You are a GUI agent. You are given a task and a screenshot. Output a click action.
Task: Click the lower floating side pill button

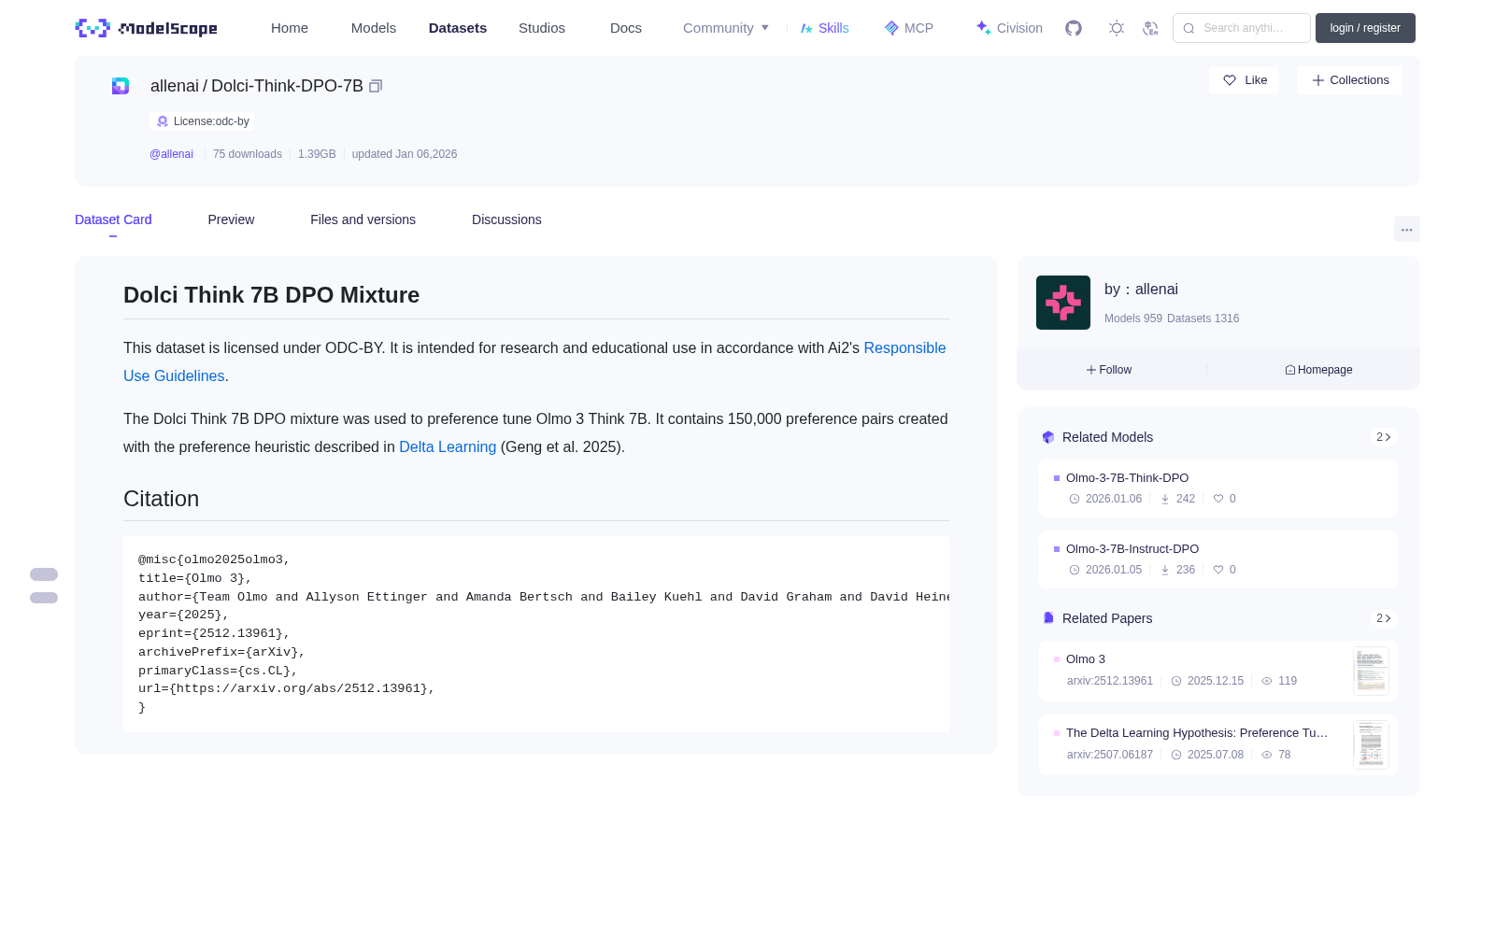[x=44, y=598]
